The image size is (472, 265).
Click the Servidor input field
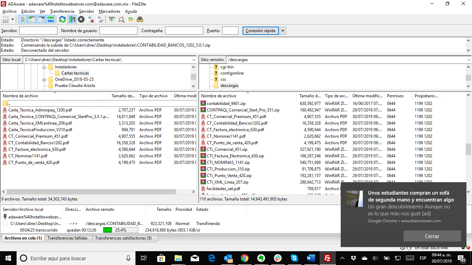(x=38, y=31)
